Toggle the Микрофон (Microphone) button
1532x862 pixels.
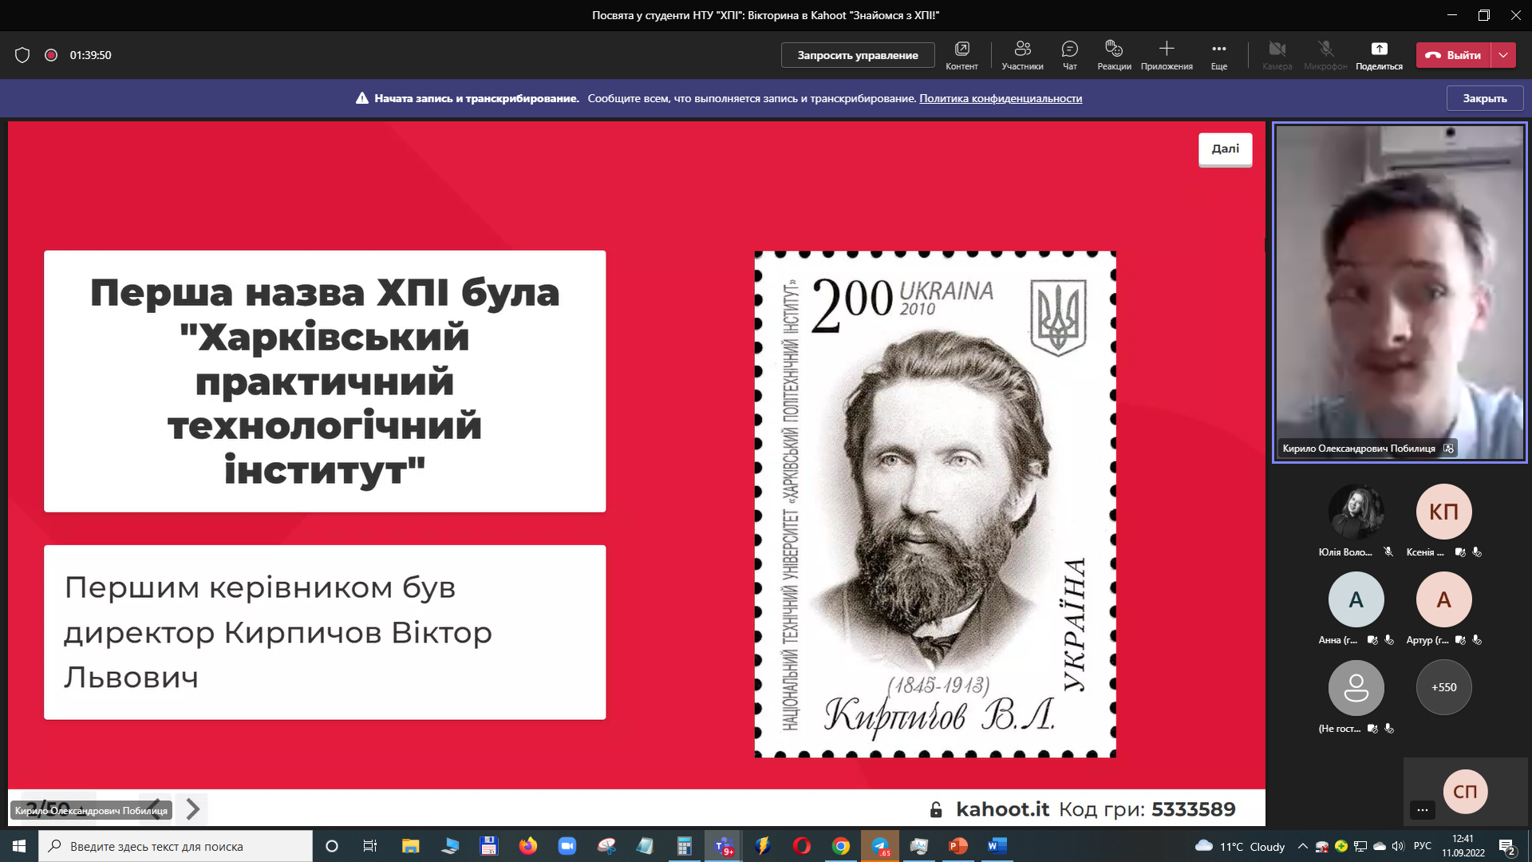pos(1325,55)
